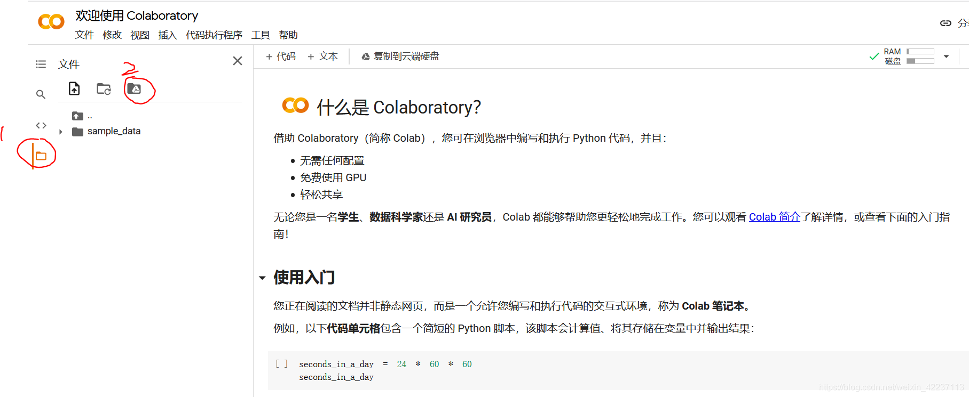Screen dimensions: 969x397
Task: Click the 使用入门 heading text
Action: pos(304,277)
